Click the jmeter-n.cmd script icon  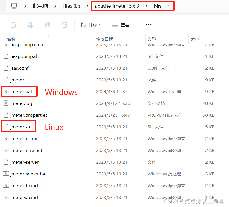click(6, 138)
